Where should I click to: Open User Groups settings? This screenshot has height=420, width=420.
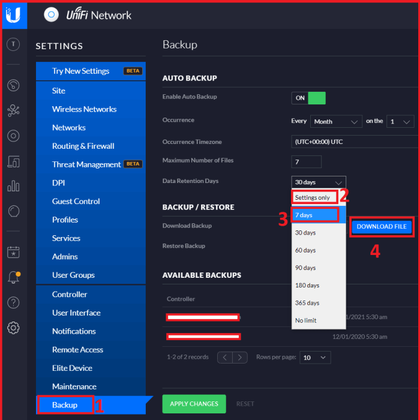point(91,275)
